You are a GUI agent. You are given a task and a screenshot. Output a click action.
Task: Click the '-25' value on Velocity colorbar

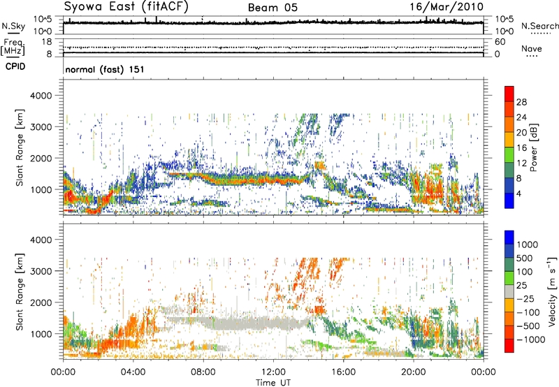525,299
